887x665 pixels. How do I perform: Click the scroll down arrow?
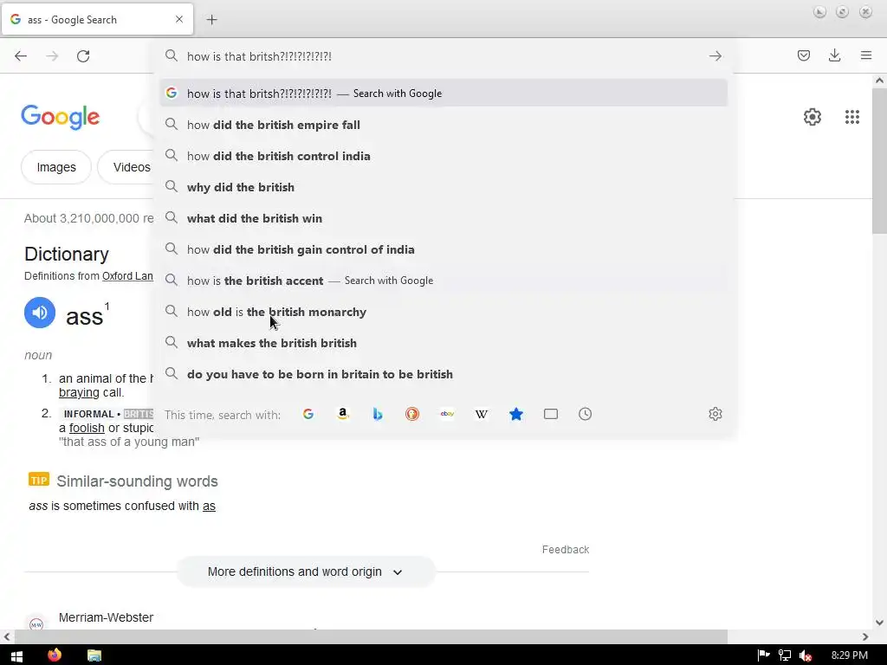pyautogui.click(x=879, y=623)
